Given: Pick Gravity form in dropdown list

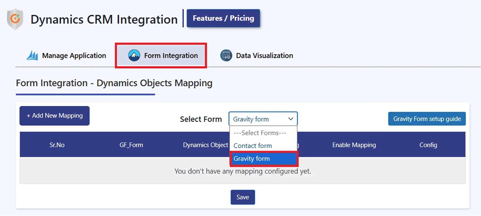Looking at the screenshot, I should point(264,159).
